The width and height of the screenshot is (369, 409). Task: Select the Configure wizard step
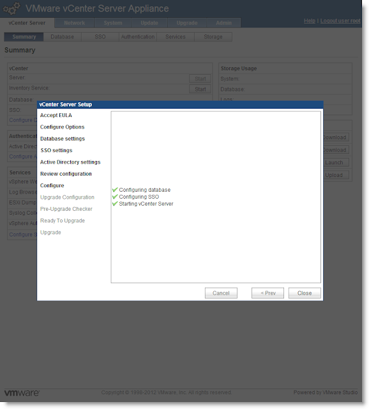tap(52, 185)
